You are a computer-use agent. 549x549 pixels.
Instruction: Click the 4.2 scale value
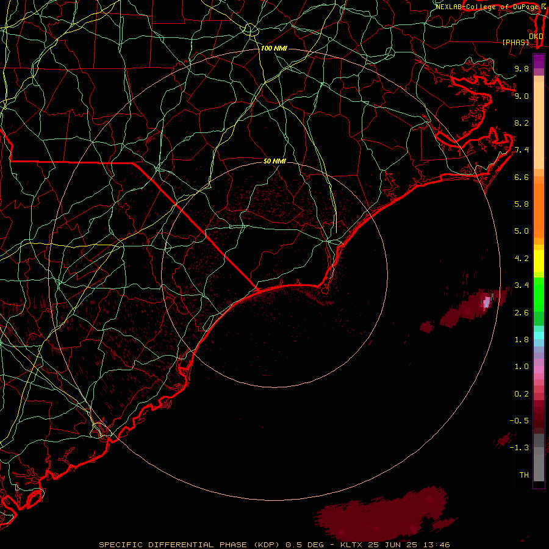click(522, 259)
